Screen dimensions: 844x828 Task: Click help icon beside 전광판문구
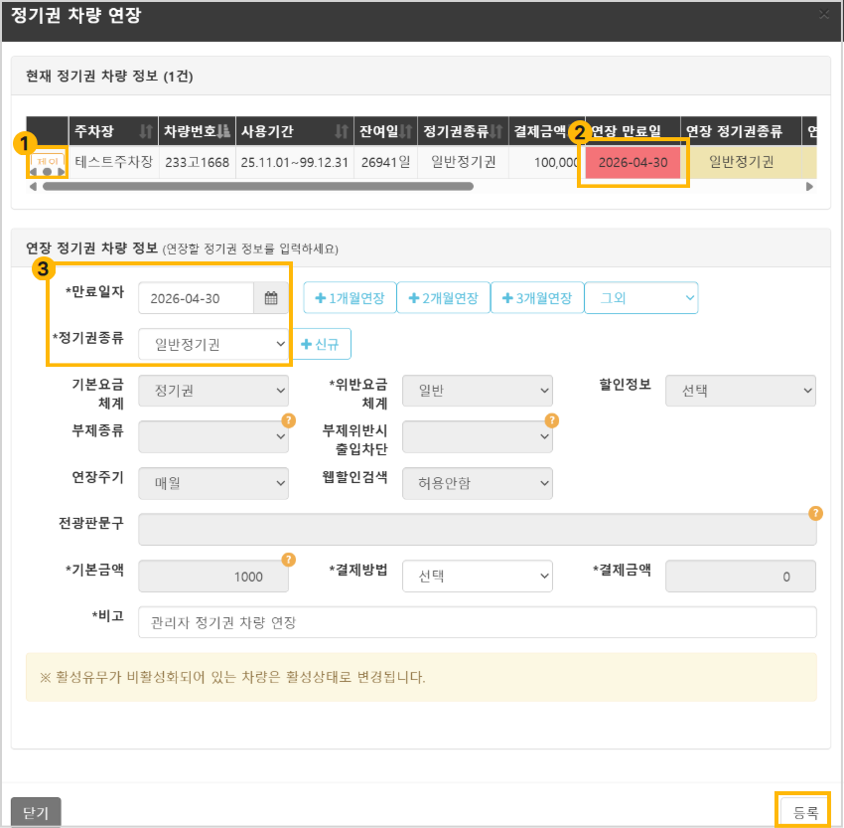tap(815, 513)
